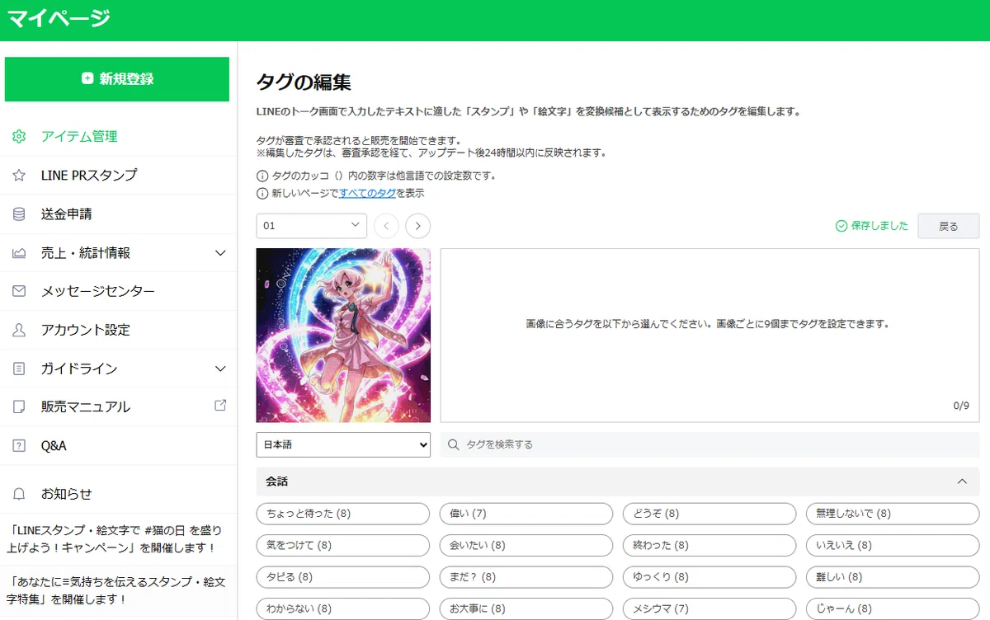
Task: Click the マイページ header title
Action: pos(58,18)
